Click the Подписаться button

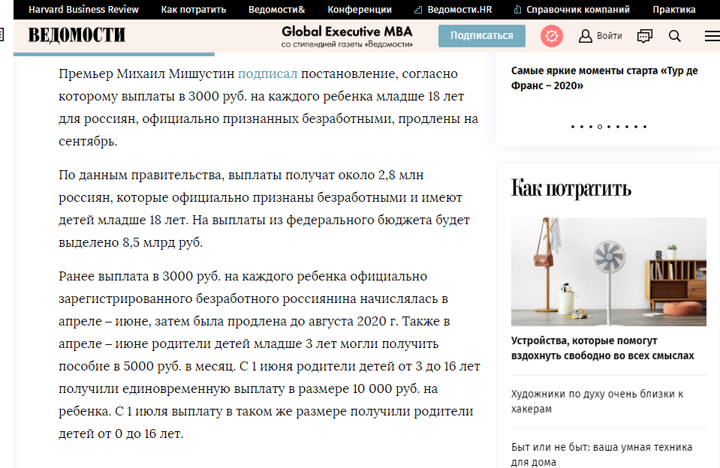point(481,35)
